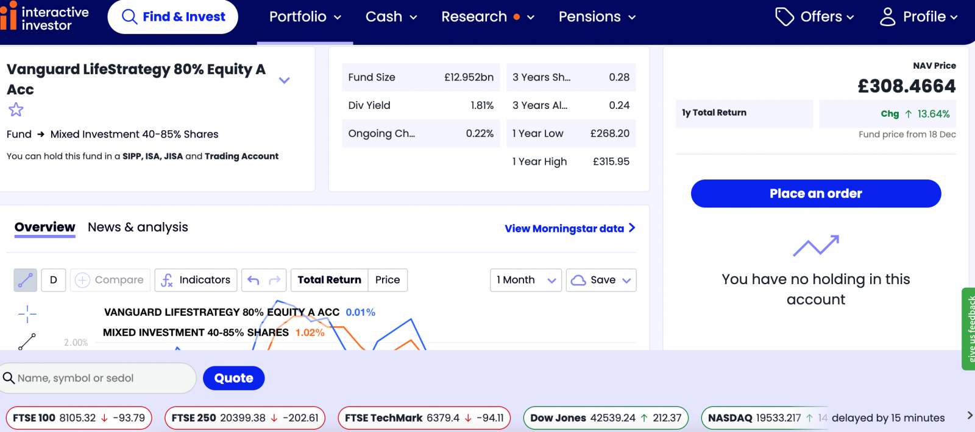Click the FTSE 100 ticker pill
This screenshot has width=975, height=432.
pyautogui.click(x=79, y=418)
